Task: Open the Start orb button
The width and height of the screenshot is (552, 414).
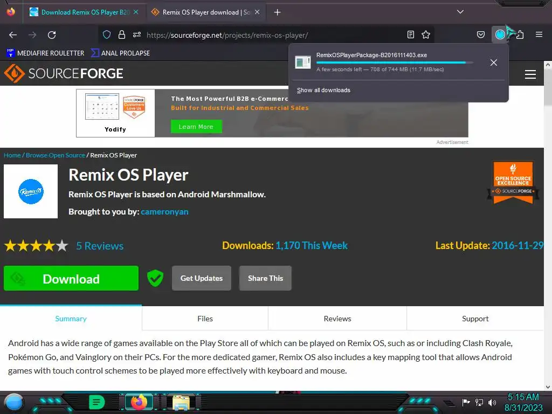Action: point(14,402)
